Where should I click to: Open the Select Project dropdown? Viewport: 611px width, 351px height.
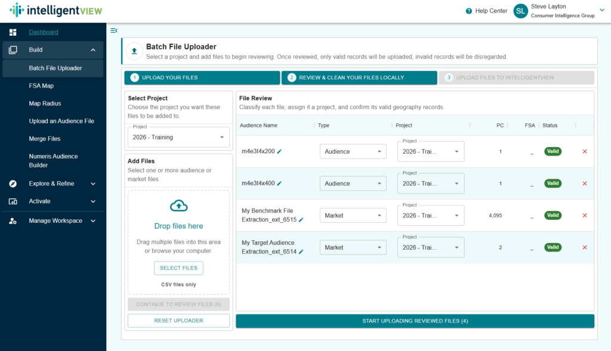click(x=178, y=137)
